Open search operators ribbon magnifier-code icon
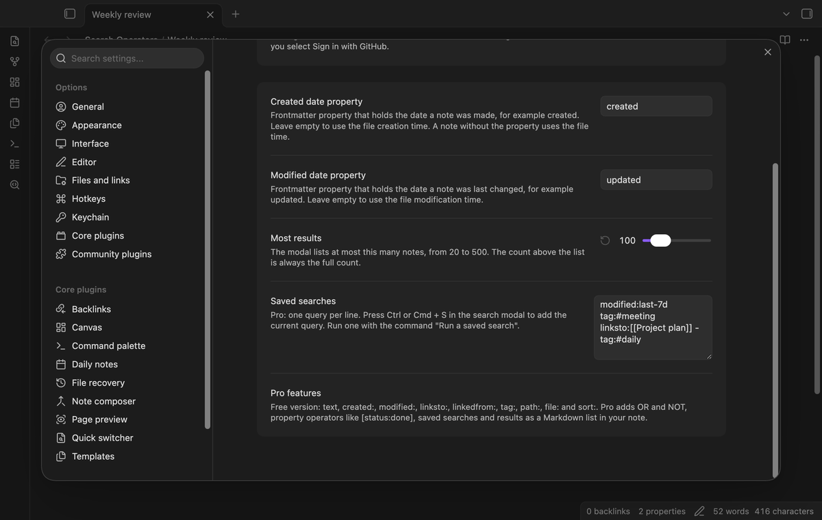The image size is (822, 520). click(x=14, y=185)
